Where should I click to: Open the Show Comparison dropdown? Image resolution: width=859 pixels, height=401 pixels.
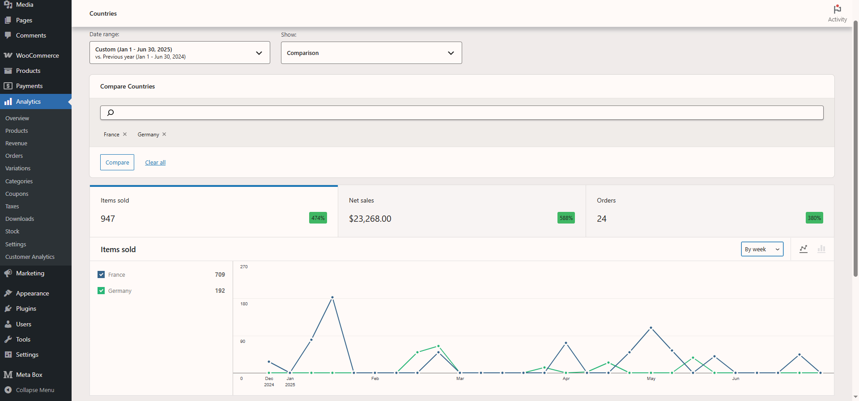click(371, 53)
